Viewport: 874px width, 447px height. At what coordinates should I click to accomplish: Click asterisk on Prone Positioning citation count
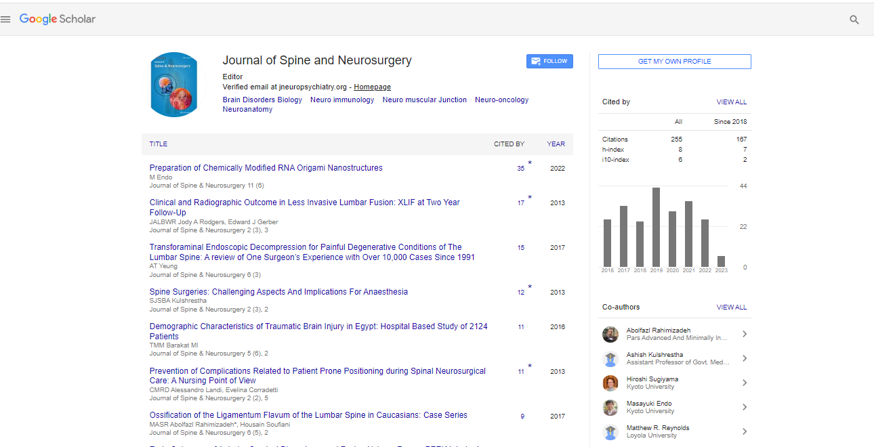click(x=530, y=366)
